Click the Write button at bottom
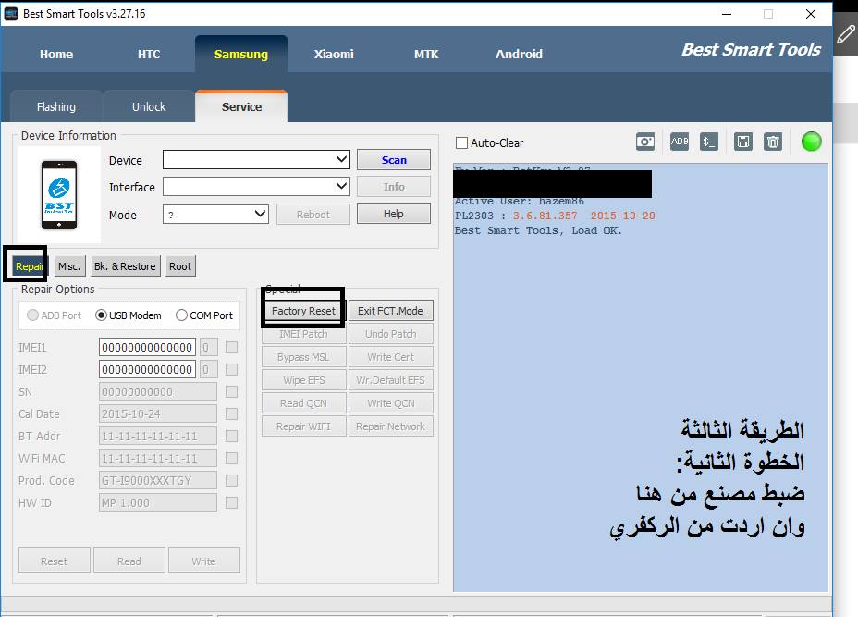This screenshot has height=617, width=858. pyautogui.click(x=204, y=561)
